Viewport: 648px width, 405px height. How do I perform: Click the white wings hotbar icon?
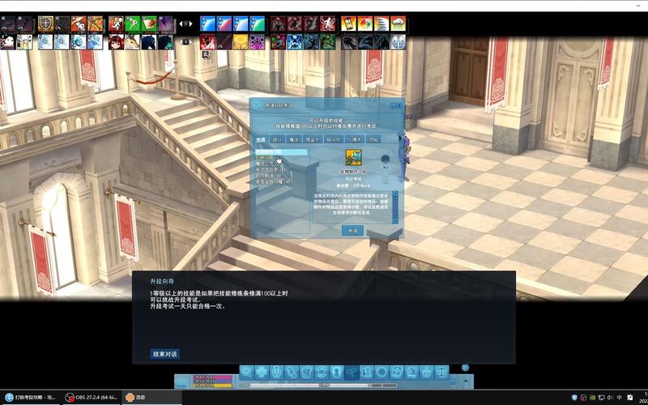(x=399, y=42)
